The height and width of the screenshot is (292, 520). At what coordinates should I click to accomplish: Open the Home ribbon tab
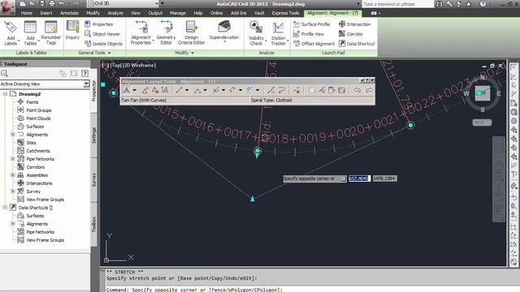pos(27,13)
